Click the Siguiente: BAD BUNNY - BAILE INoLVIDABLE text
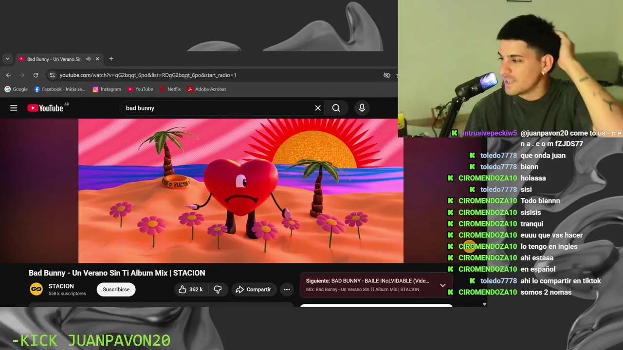 (367, 281)
